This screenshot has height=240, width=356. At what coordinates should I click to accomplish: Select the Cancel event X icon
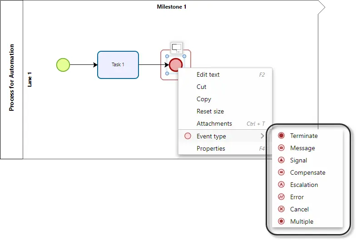click(x=281, y=209)
